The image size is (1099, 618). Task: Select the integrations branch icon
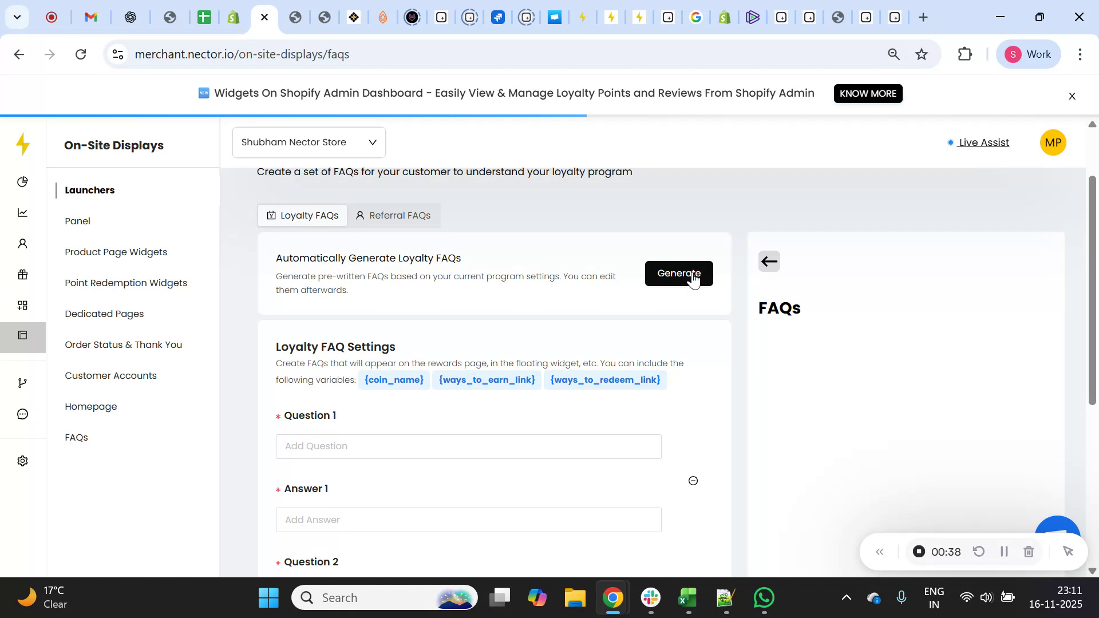pos(23,382)
